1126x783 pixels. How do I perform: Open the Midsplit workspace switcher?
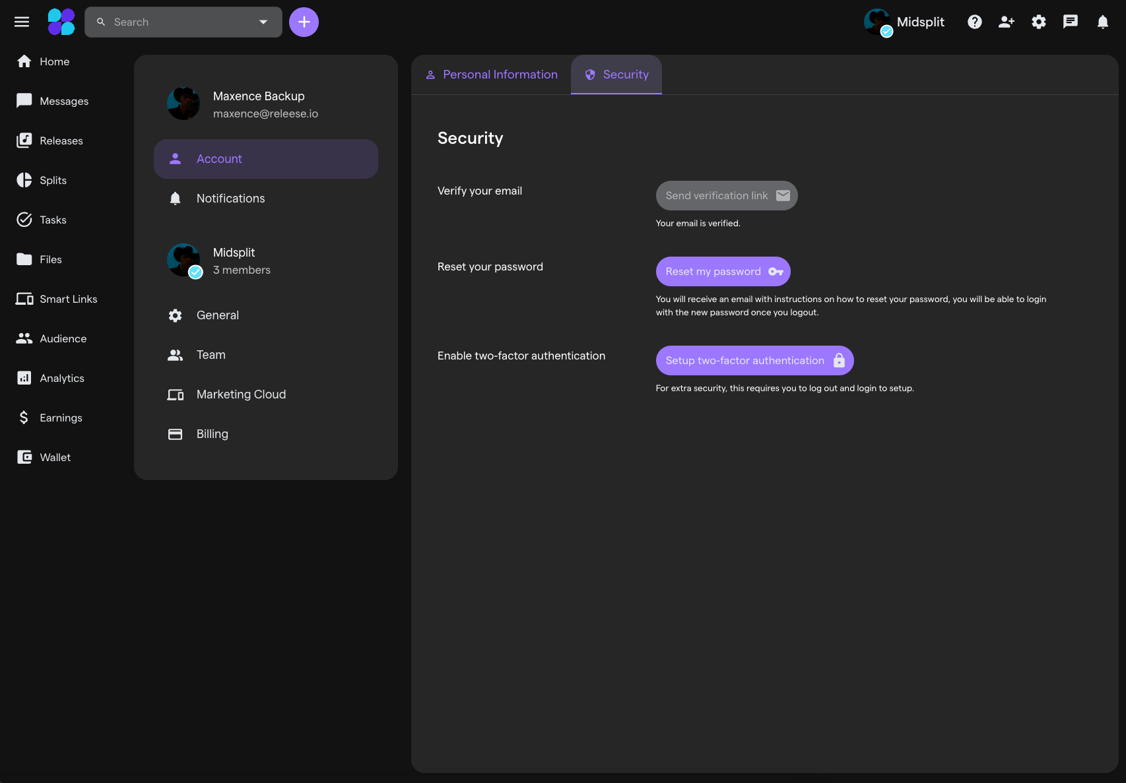click(x=904, y=22)
